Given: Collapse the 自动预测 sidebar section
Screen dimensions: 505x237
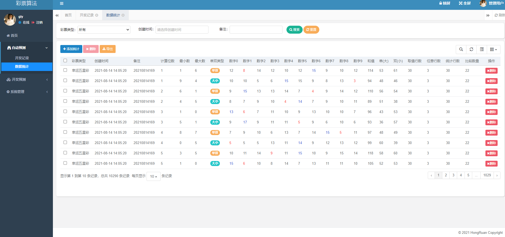Looking at the screenshot, I should (x=26, y=48).
